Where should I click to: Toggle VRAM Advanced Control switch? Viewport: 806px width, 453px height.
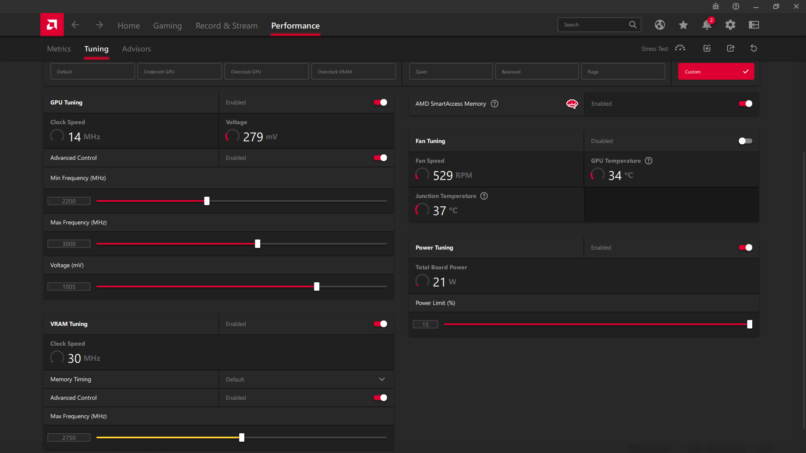(x=380, y=398)
